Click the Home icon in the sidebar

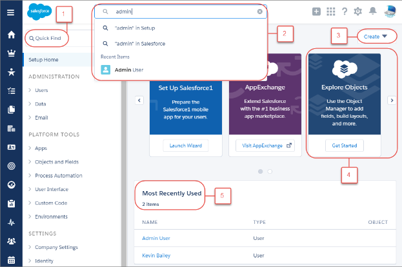tap(10, 34)
